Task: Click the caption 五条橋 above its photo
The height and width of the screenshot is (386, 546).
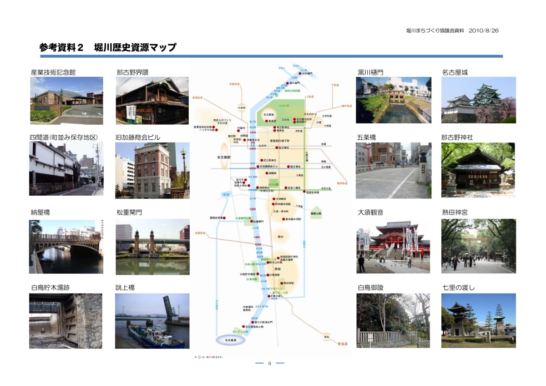Action: pyautogui.click(x=367, y=137)
